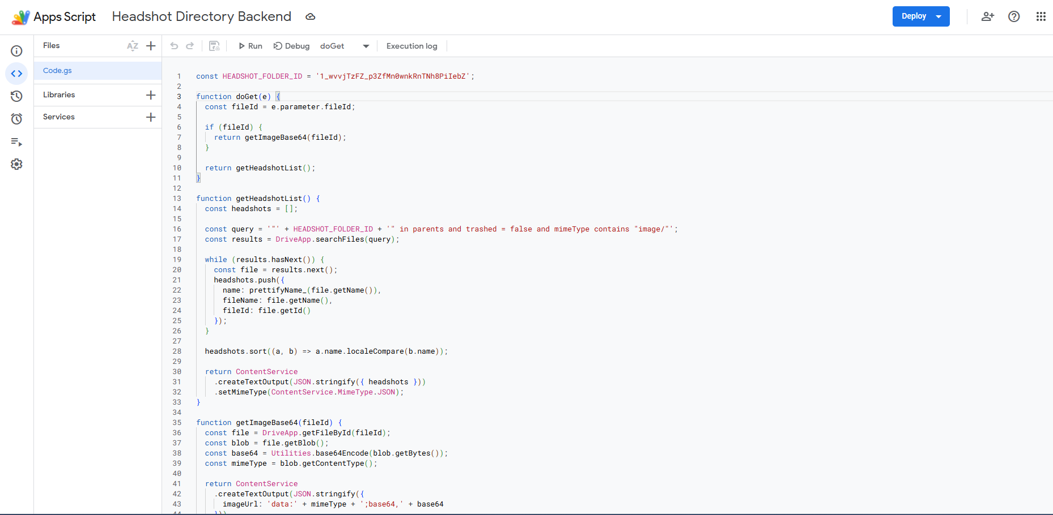Open the Execution log
Screen dimensions: 1053x515
[411, 46]
